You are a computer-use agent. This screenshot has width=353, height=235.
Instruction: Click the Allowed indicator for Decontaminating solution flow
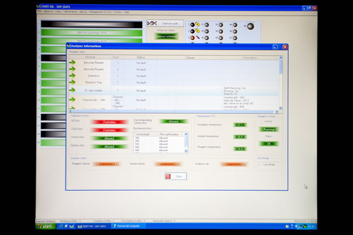(x=173, y=121)
